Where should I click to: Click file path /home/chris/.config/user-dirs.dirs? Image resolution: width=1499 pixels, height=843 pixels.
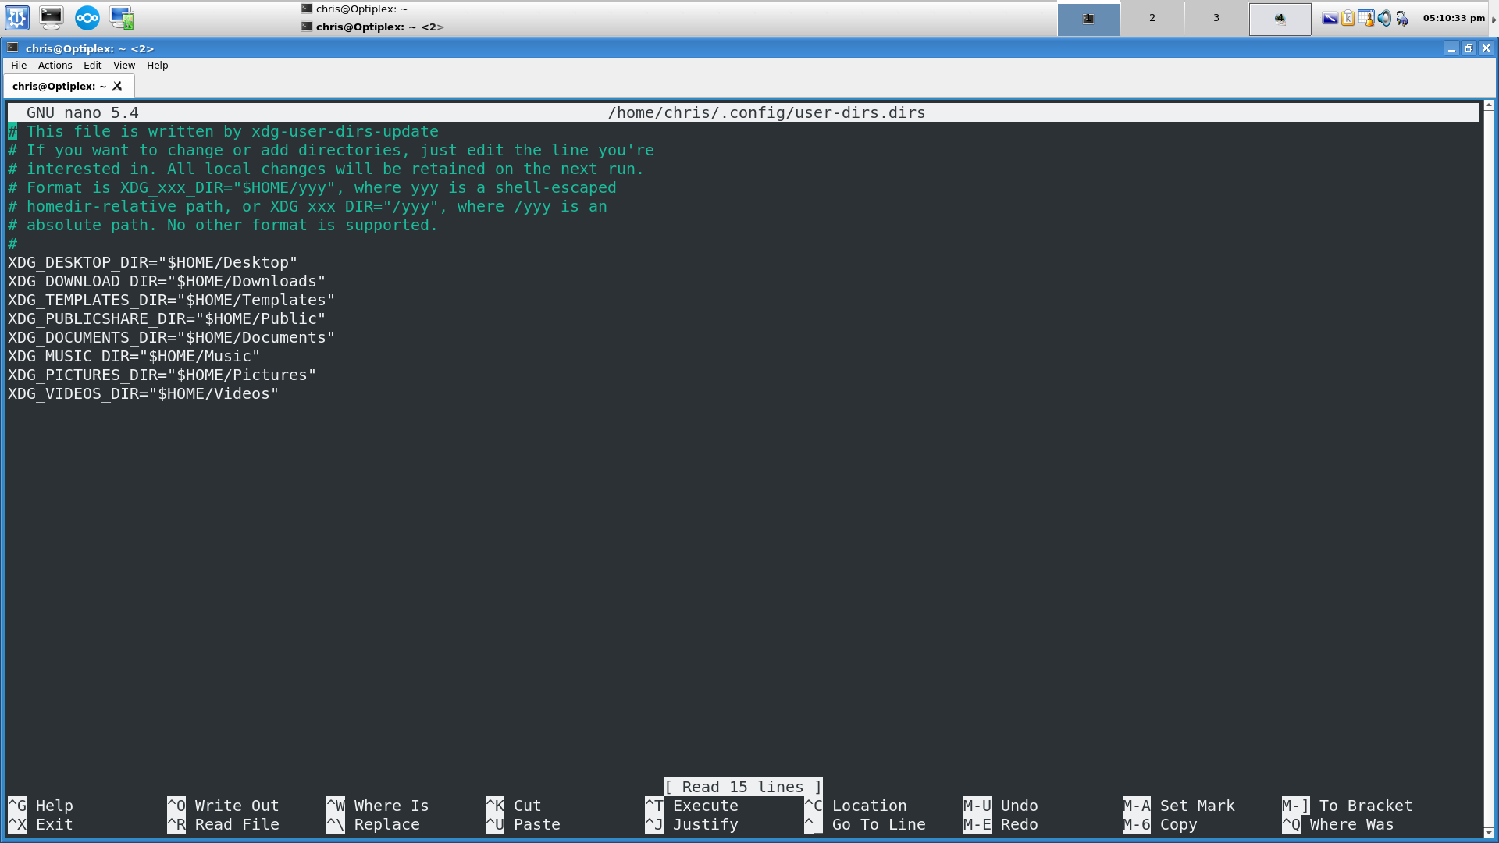click(x=767, y=112)
